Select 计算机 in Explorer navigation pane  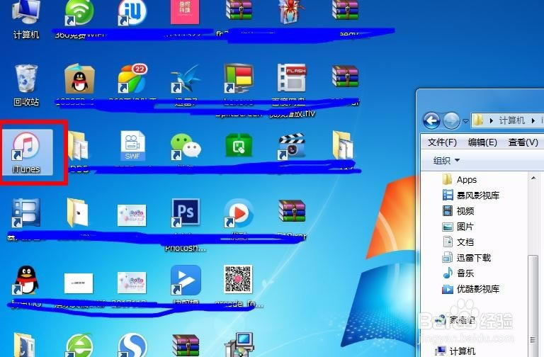tap(455, 351)
